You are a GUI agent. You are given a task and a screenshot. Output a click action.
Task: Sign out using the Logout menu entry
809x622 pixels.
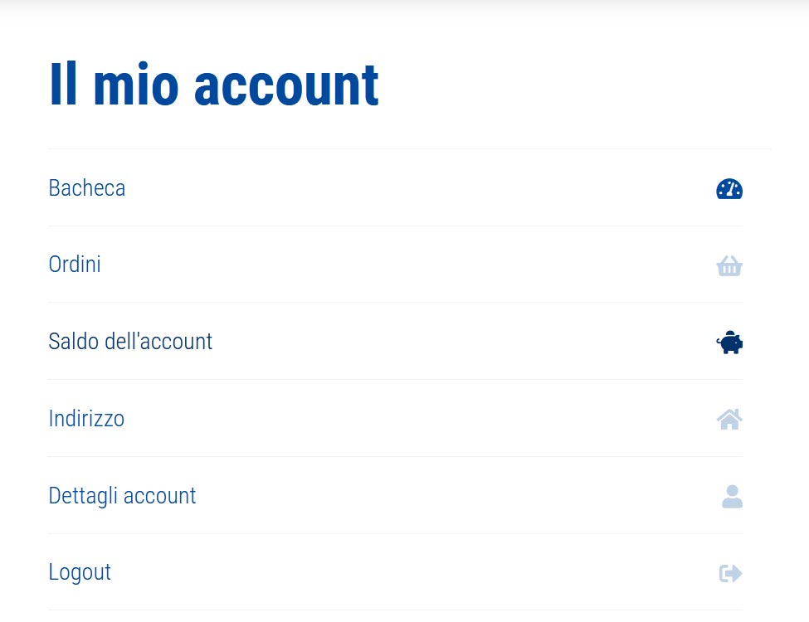(x=395, y=572)
